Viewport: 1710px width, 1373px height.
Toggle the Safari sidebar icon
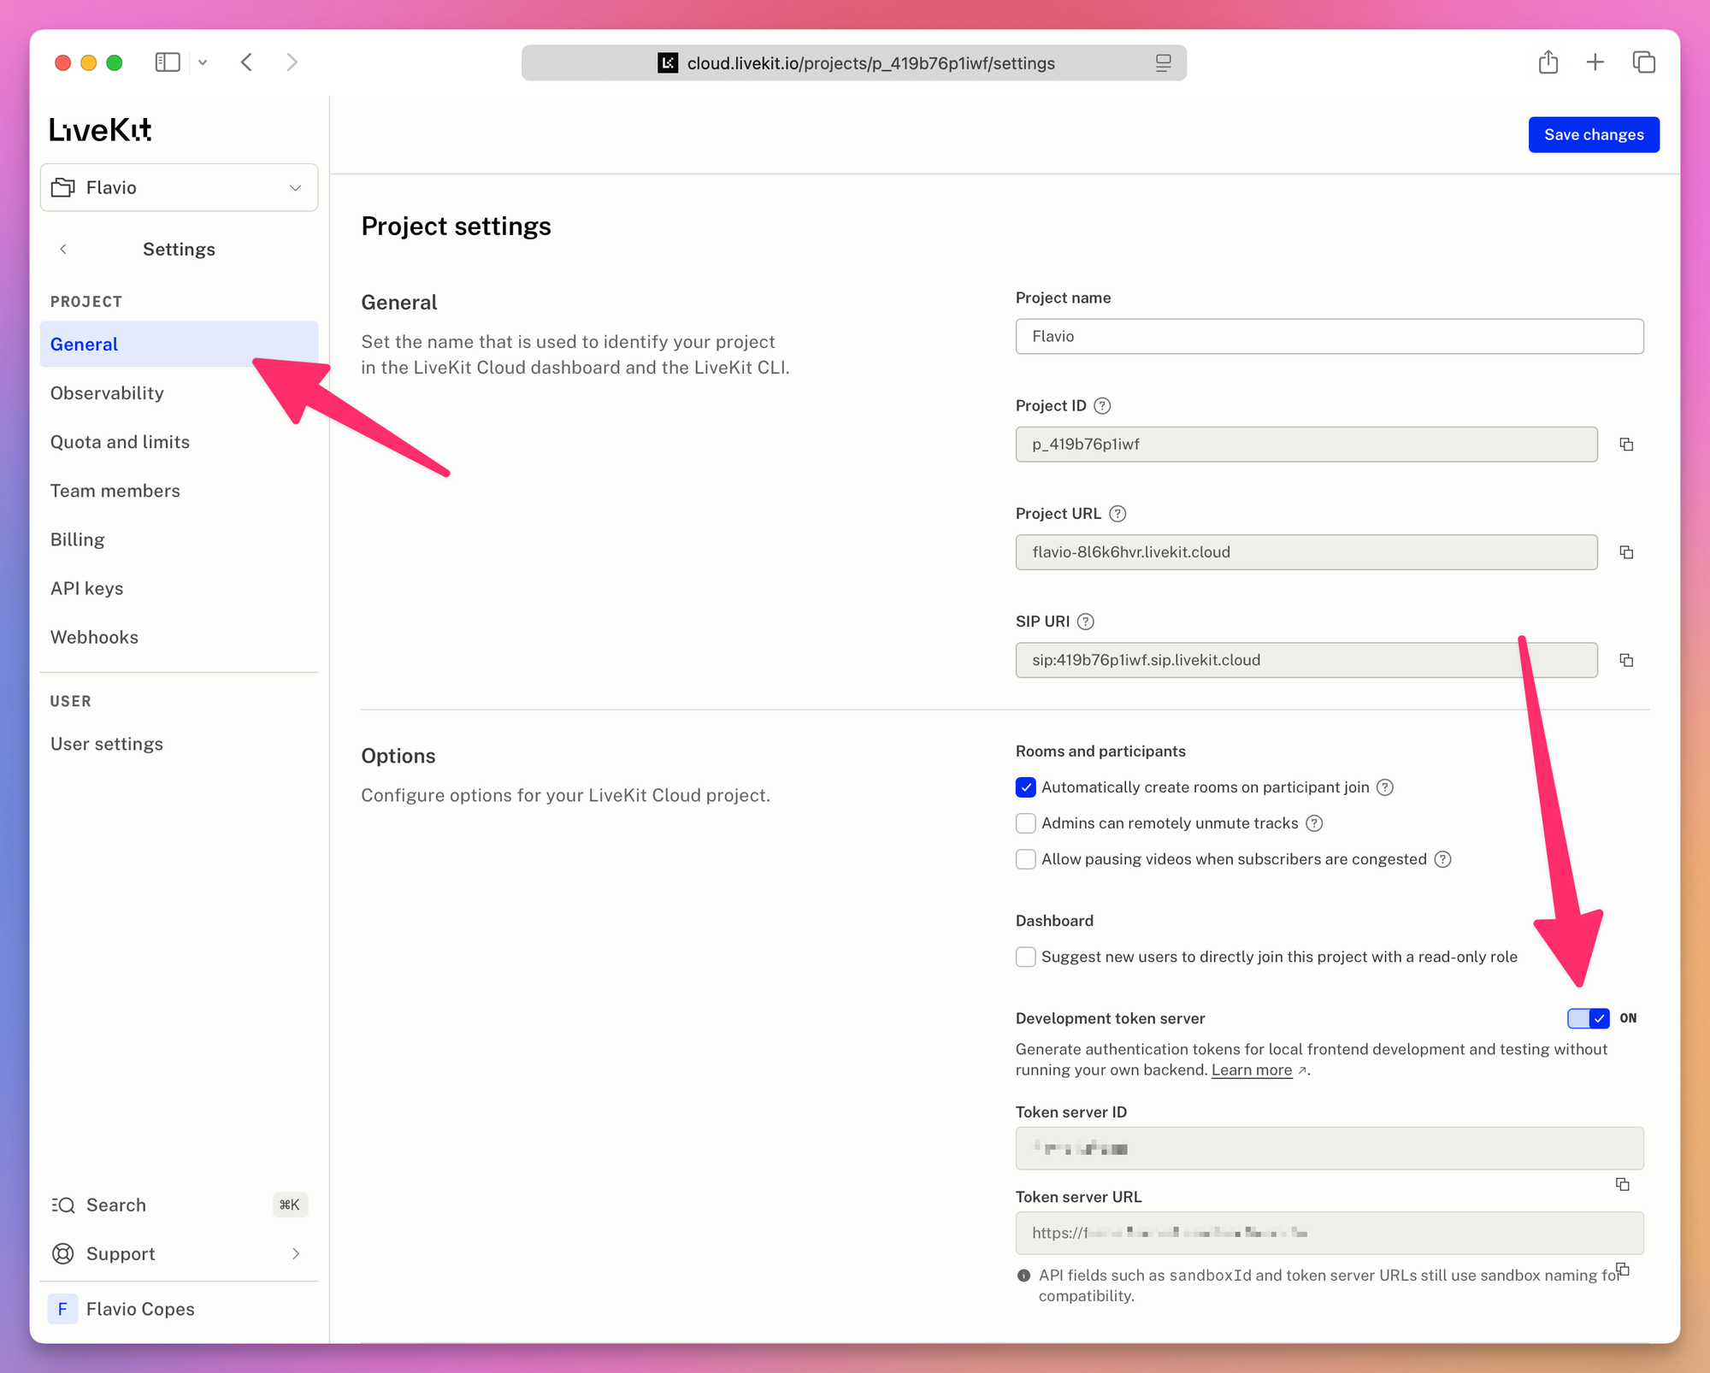pos(168,62)
